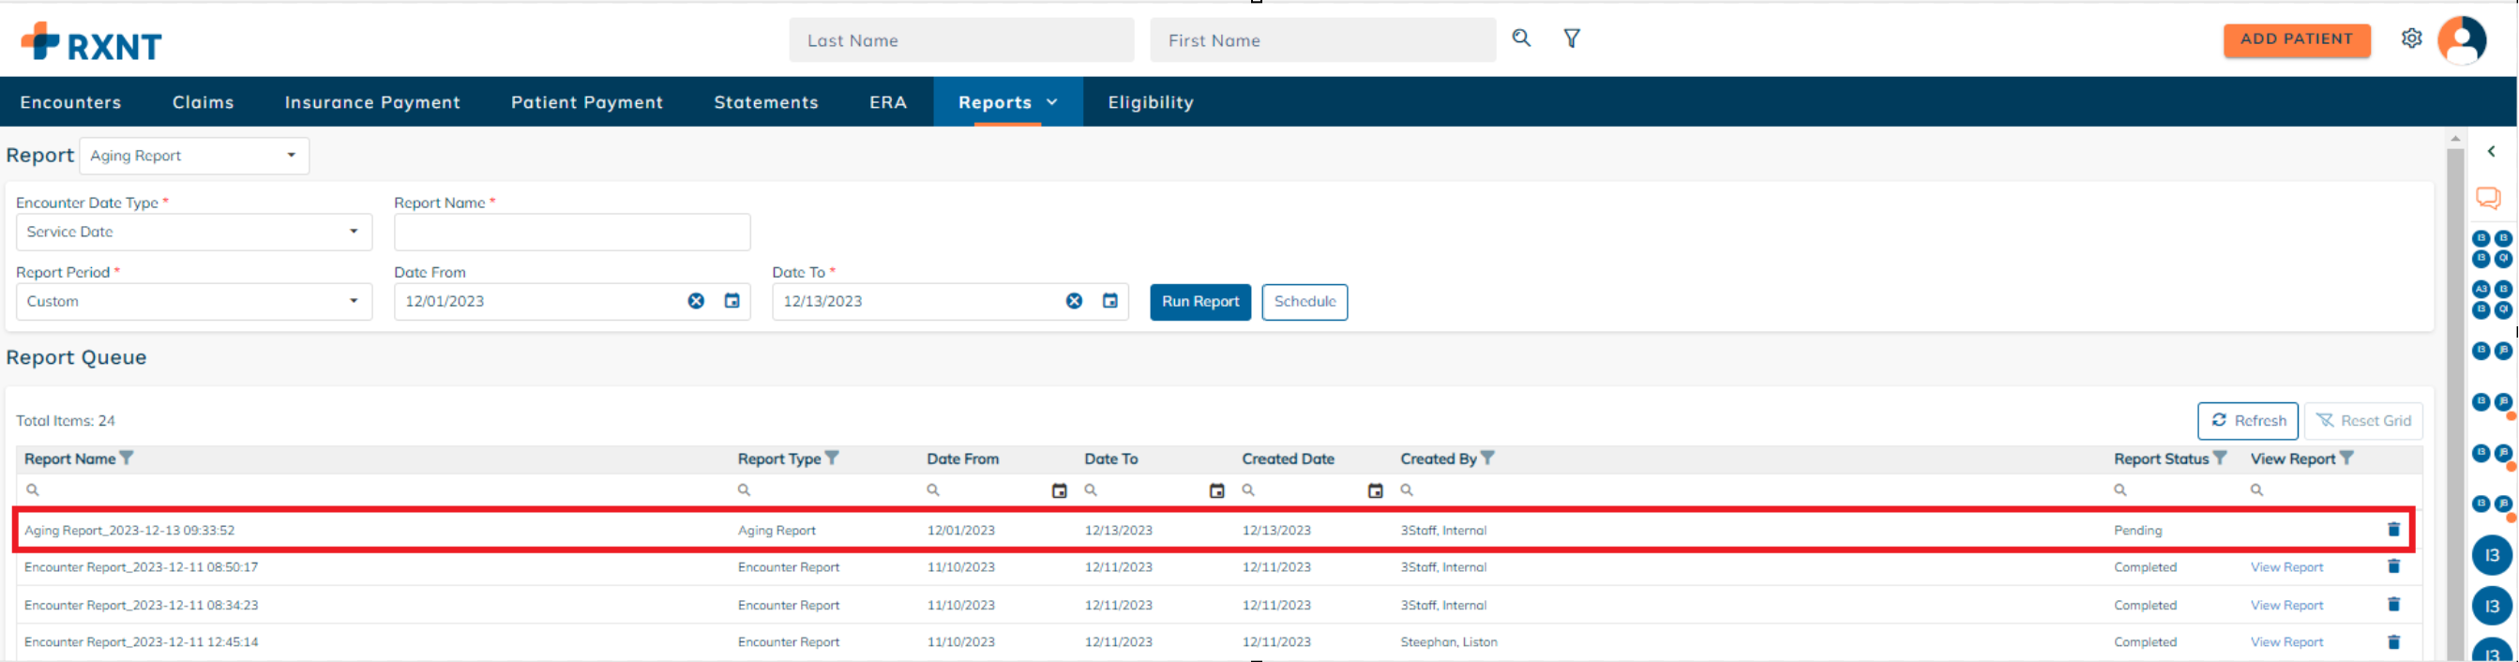Delete the pending Aging Report row

tap(2392, 530)
